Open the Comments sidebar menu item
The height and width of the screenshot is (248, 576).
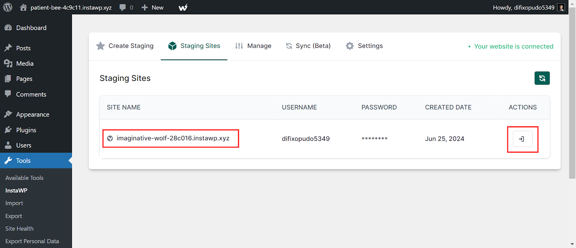(x=36, y=94)
